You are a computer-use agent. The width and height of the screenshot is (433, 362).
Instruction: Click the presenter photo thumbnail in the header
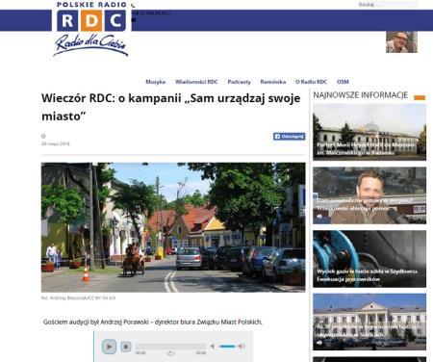tap(401, 42)
